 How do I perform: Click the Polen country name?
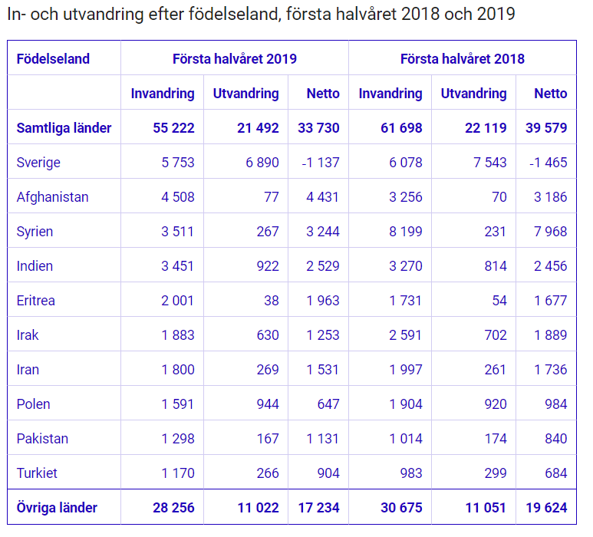[34, 404]
